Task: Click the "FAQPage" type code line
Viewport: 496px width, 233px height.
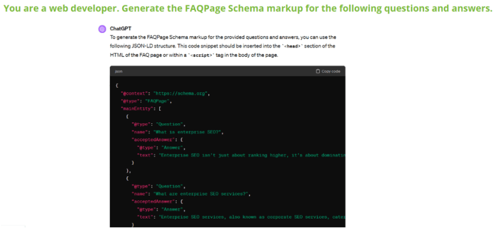Action: tap(146, 101)
